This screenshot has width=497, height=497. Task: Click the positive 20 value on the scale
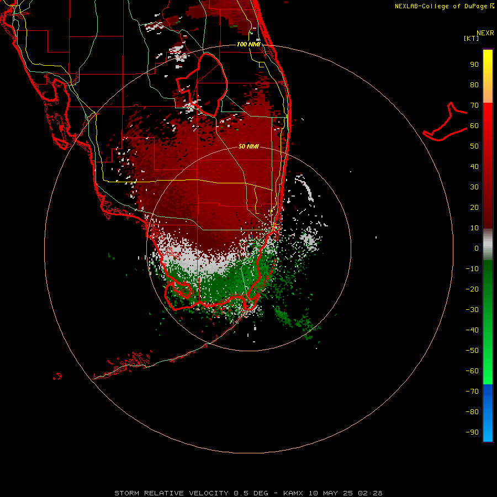click(x=474, y=208)
